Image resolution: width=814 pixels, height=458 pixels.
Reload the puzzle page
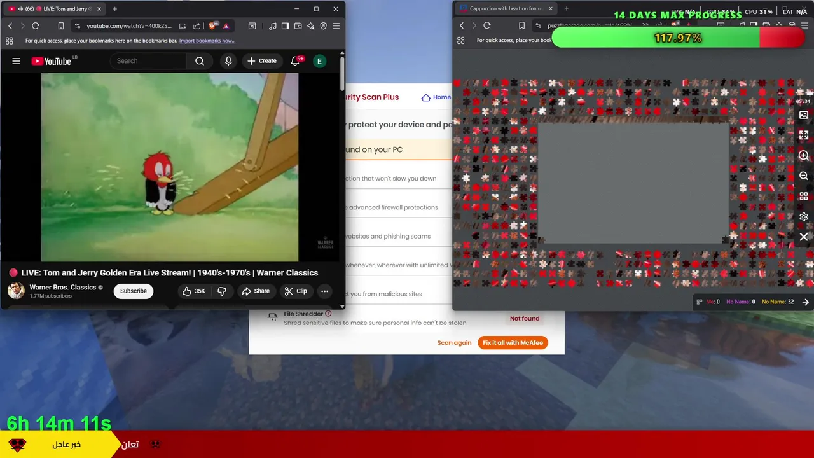[487, 25]
